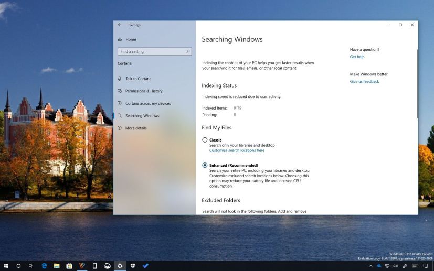Click the Searching Windows page title
Screen dimensions: 434x271
pos(232,39)
